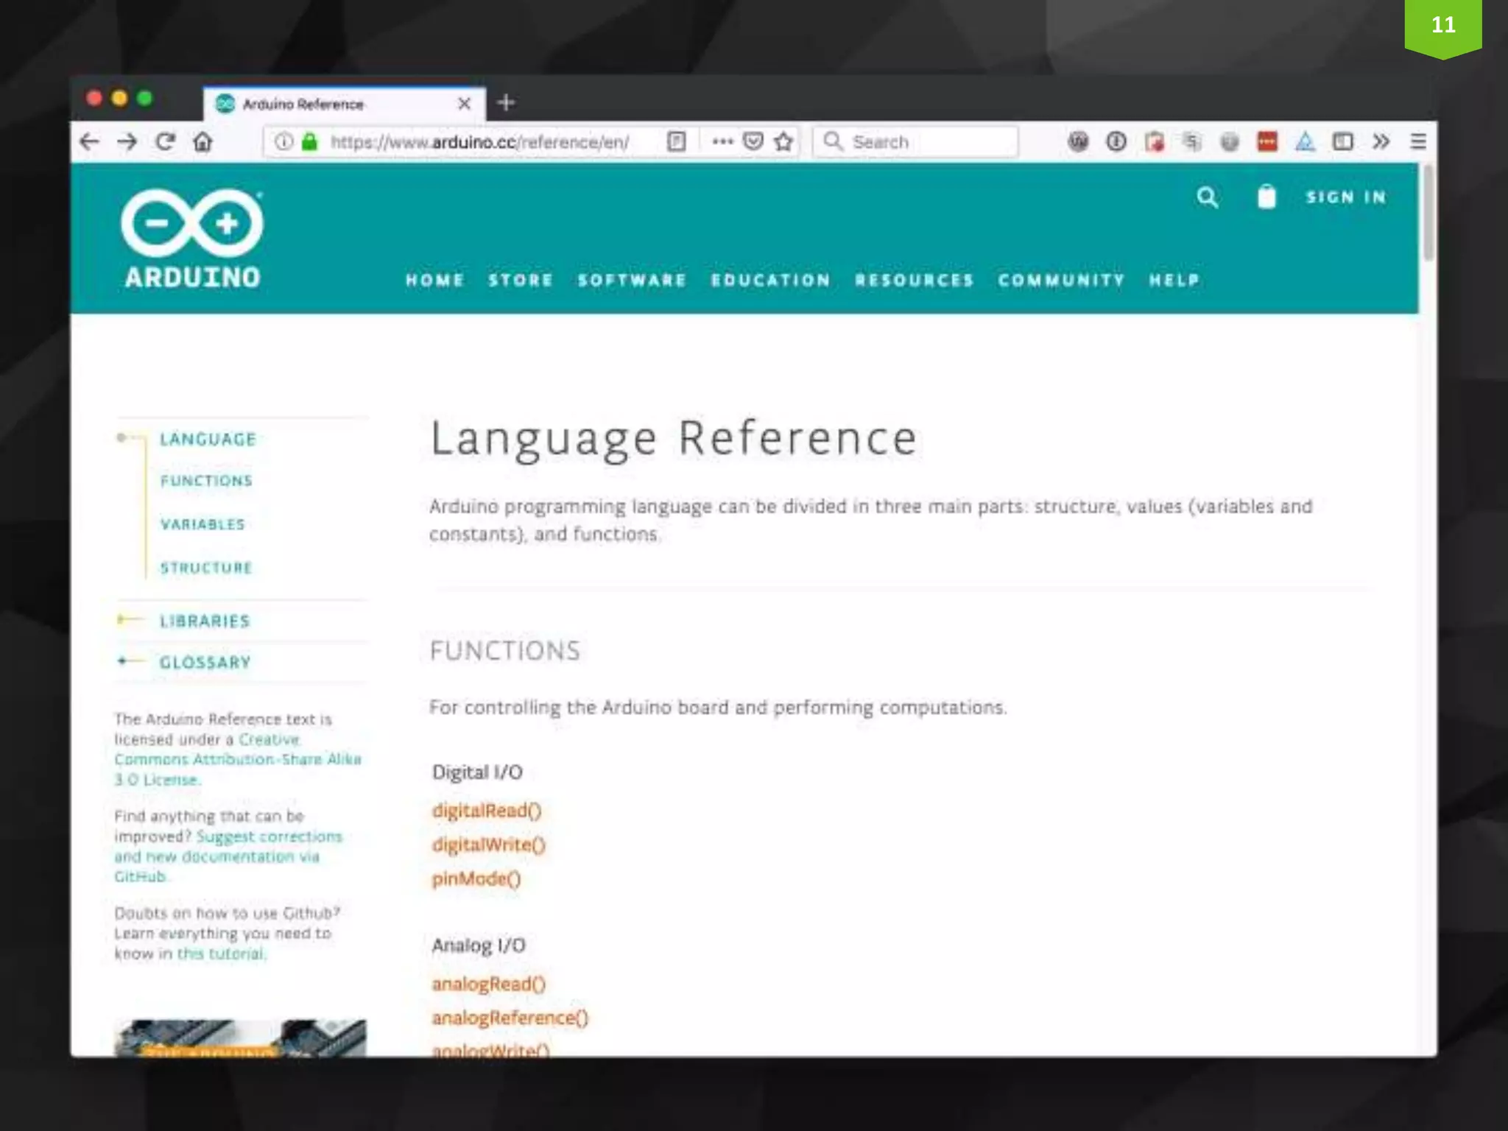The image size is (1508, 1131).
Task: Open the digitalRead() function link
Action: coord(487,811)
